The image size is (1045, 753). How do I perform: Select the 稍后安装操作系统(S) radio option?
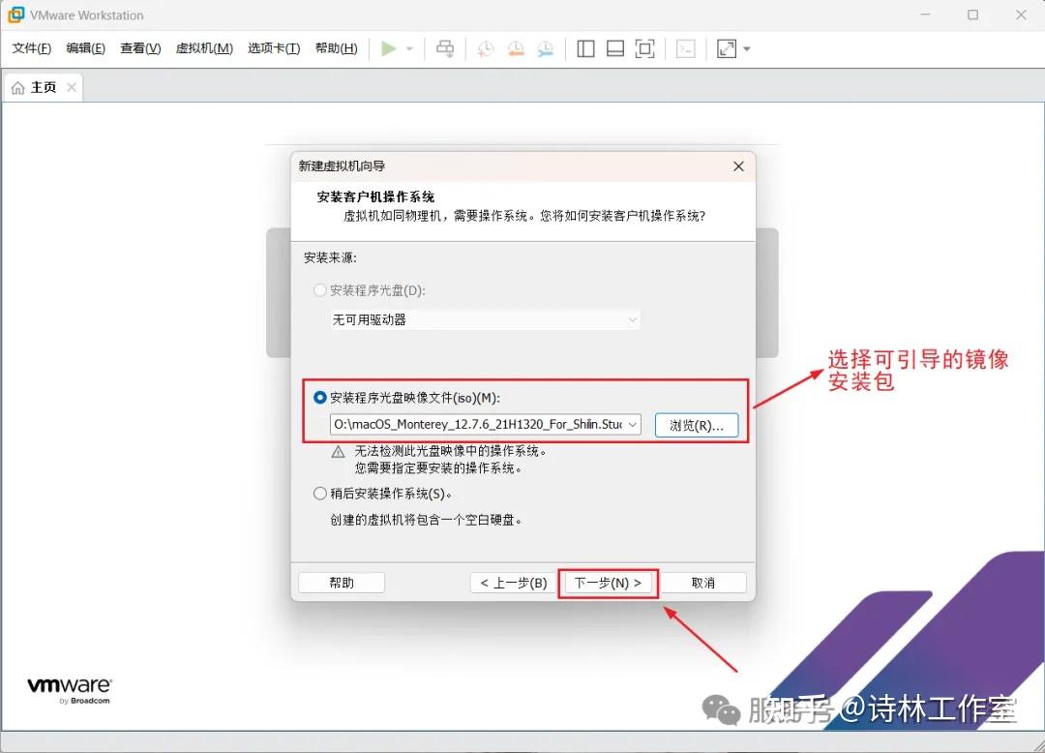(x=320, y=493)
